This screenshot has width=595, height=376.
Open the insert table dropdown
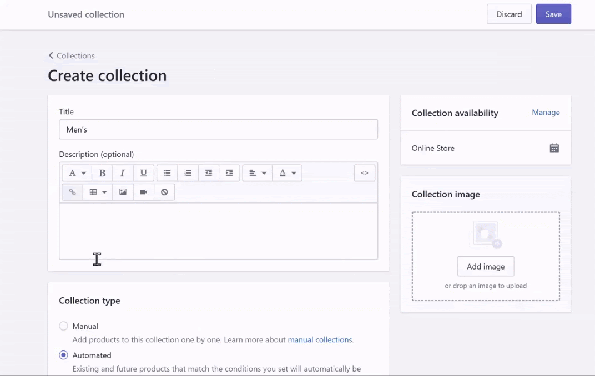(98, 192)
